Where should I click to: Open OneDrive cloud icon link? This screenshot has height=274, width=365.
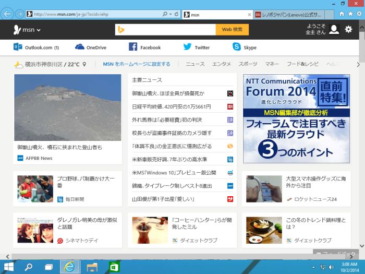(x=80, y=47)
